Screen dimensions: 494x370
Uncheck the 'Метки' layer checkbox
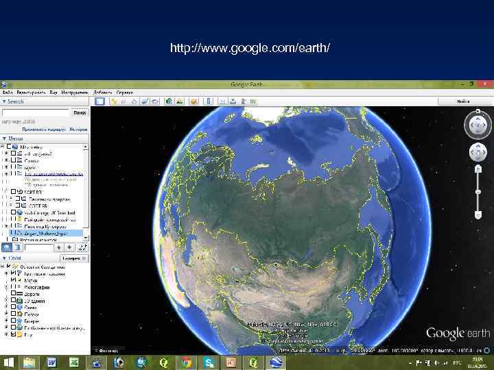tap(13, 280)
